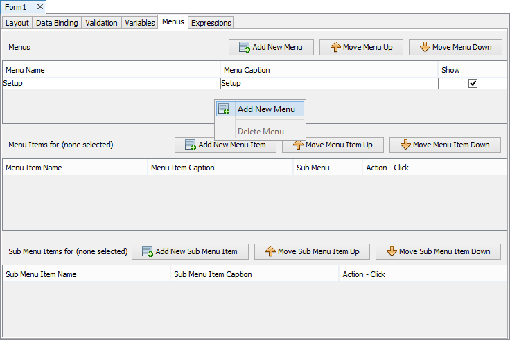The width and height of the screenshot is (510, 340).
Task: Close the Form1 document tab
Action: click(40, 7)
